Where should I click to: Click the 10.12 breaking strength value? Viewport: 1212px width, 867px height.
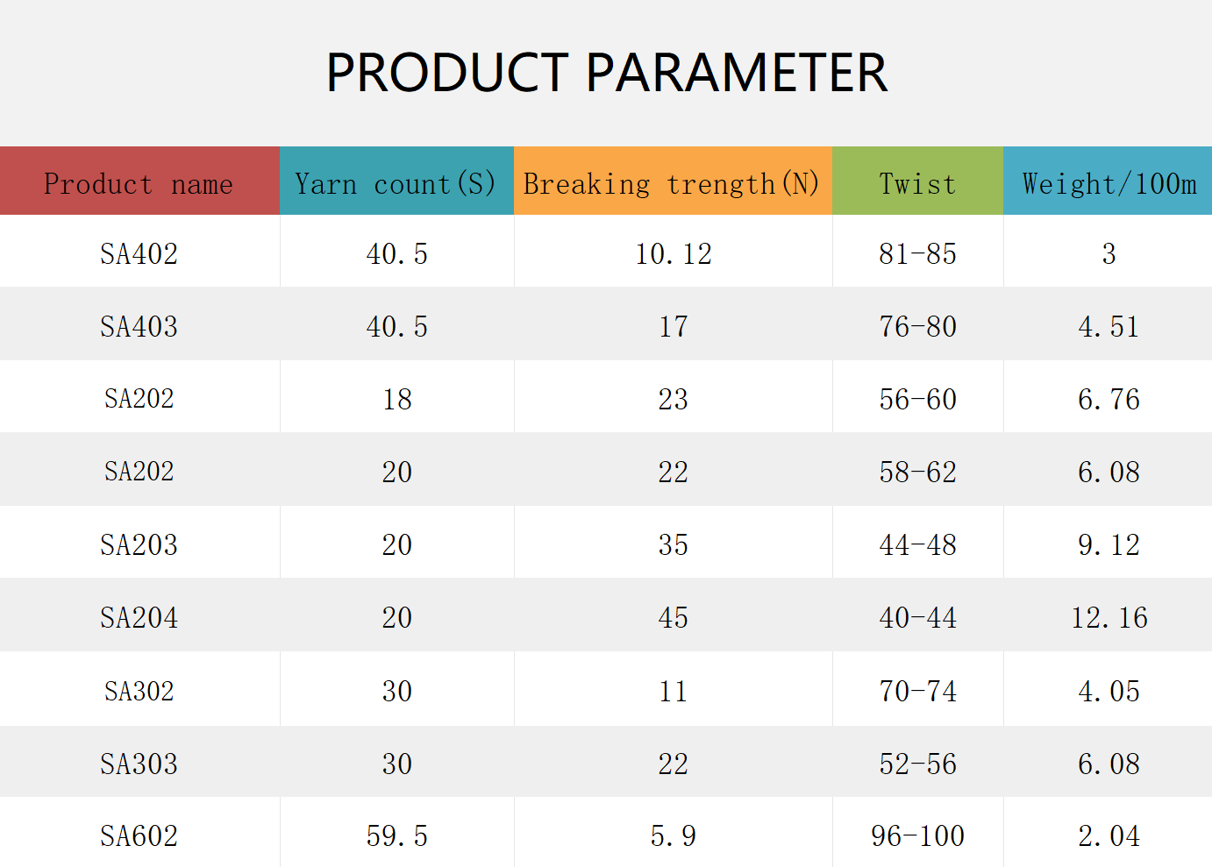pyautogui.click(x=673, y=254)
